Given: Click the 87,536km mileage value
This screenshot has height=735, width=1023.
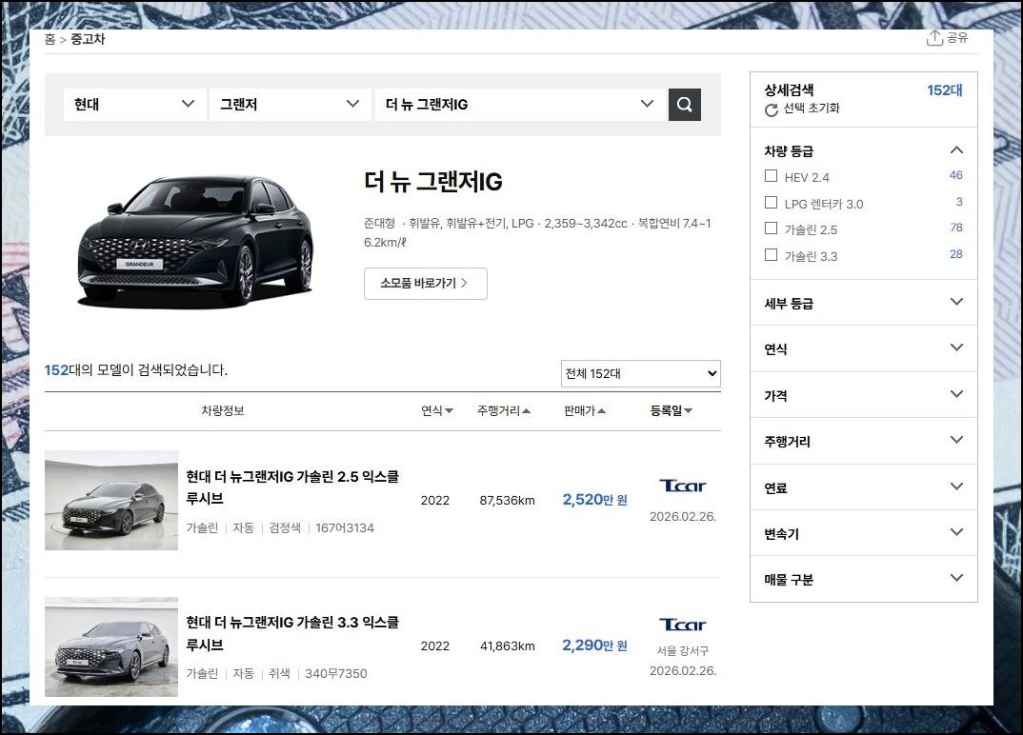Looking at the screenshot, I should tap(507, 500).
